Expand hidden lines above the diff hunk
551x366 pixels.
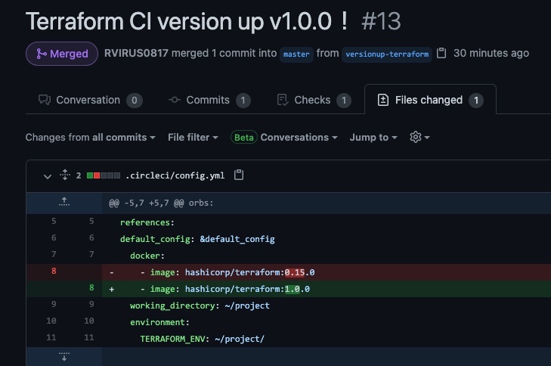point(64,203)
